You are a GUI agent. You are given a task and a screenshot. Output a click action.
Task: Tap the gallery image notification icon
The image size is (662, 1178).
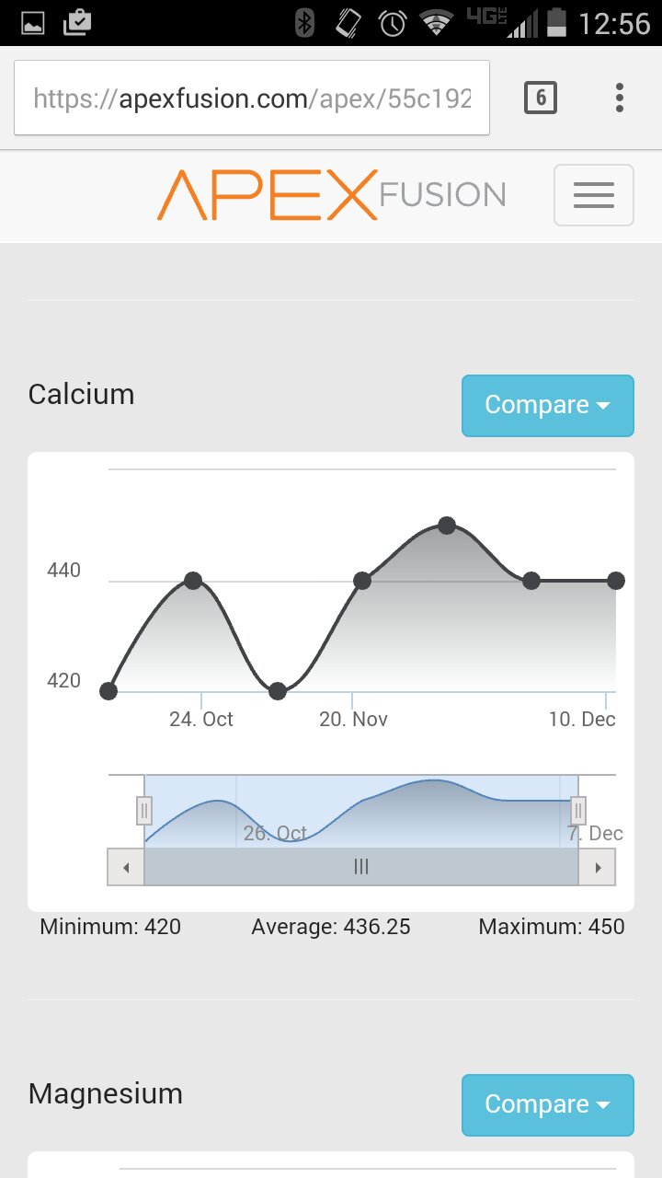pos(32,22)
